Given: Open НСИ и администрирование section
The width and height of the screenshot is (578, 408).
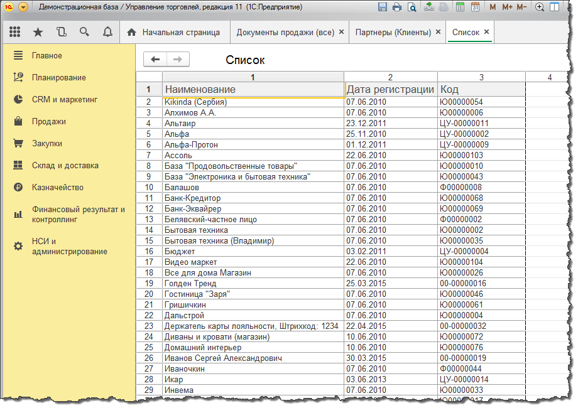Looking at the screenshot, I should (69, 246).
